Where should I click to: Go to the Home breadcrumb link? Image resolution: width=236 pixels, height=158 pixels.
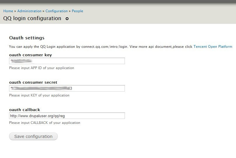click(8, 11)
